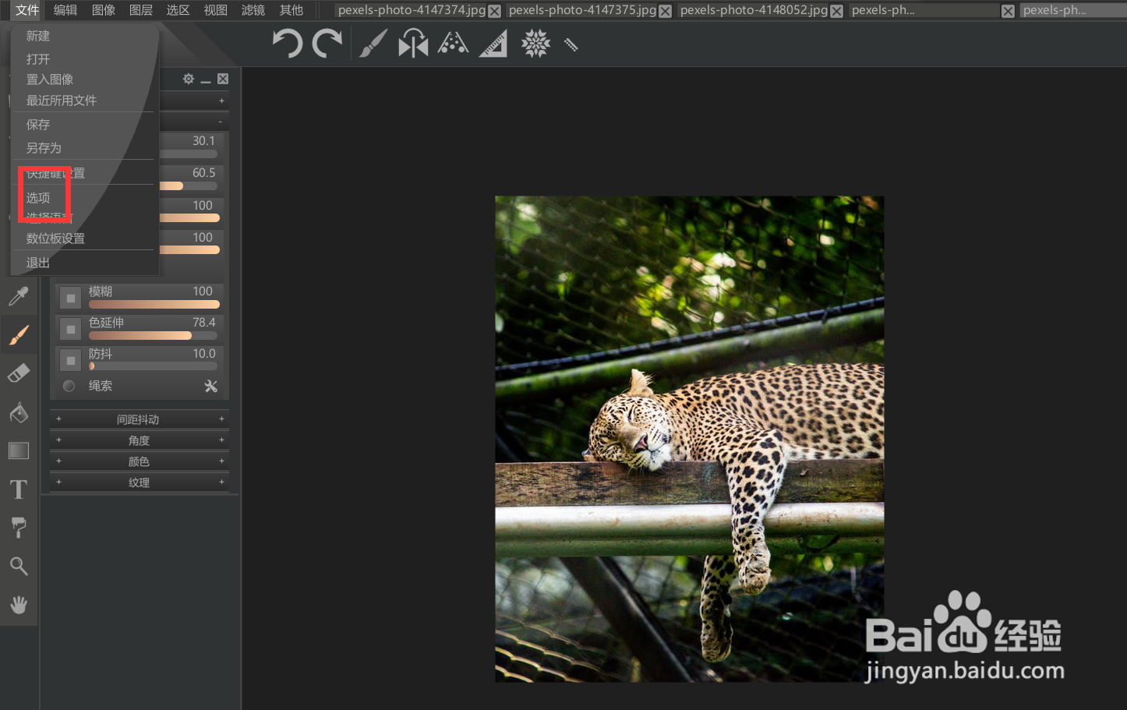The height and width of the screenshot is (710, 1127).
Task: Toggle the square checkbox beside 防抖
Action: pos(70,360)
